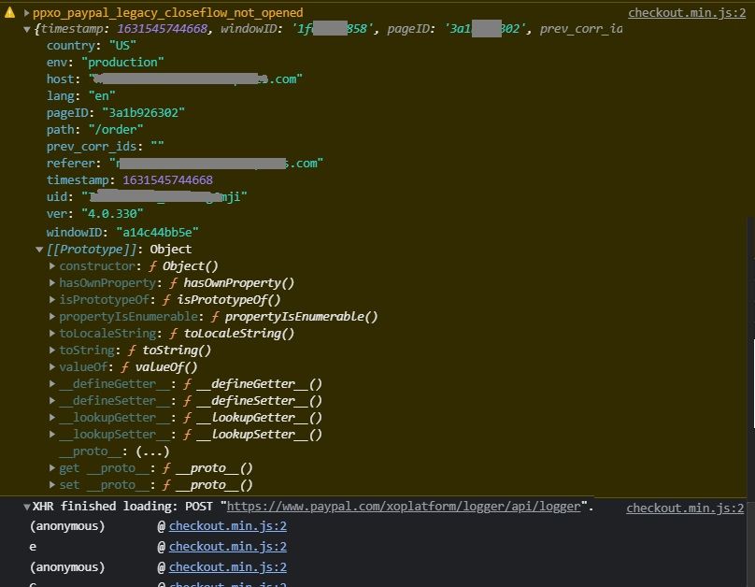
Task: Collapse the XHR finished loading stack trace
Action: point(27,507)
